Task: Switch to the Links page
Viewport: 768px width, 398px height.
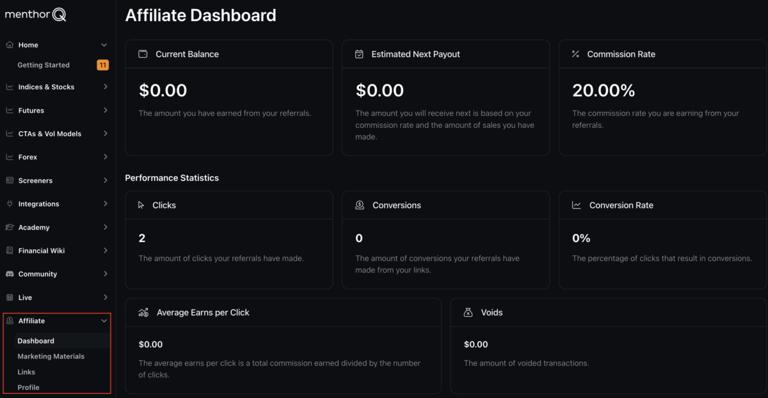Action: click(x=26, y=372)
